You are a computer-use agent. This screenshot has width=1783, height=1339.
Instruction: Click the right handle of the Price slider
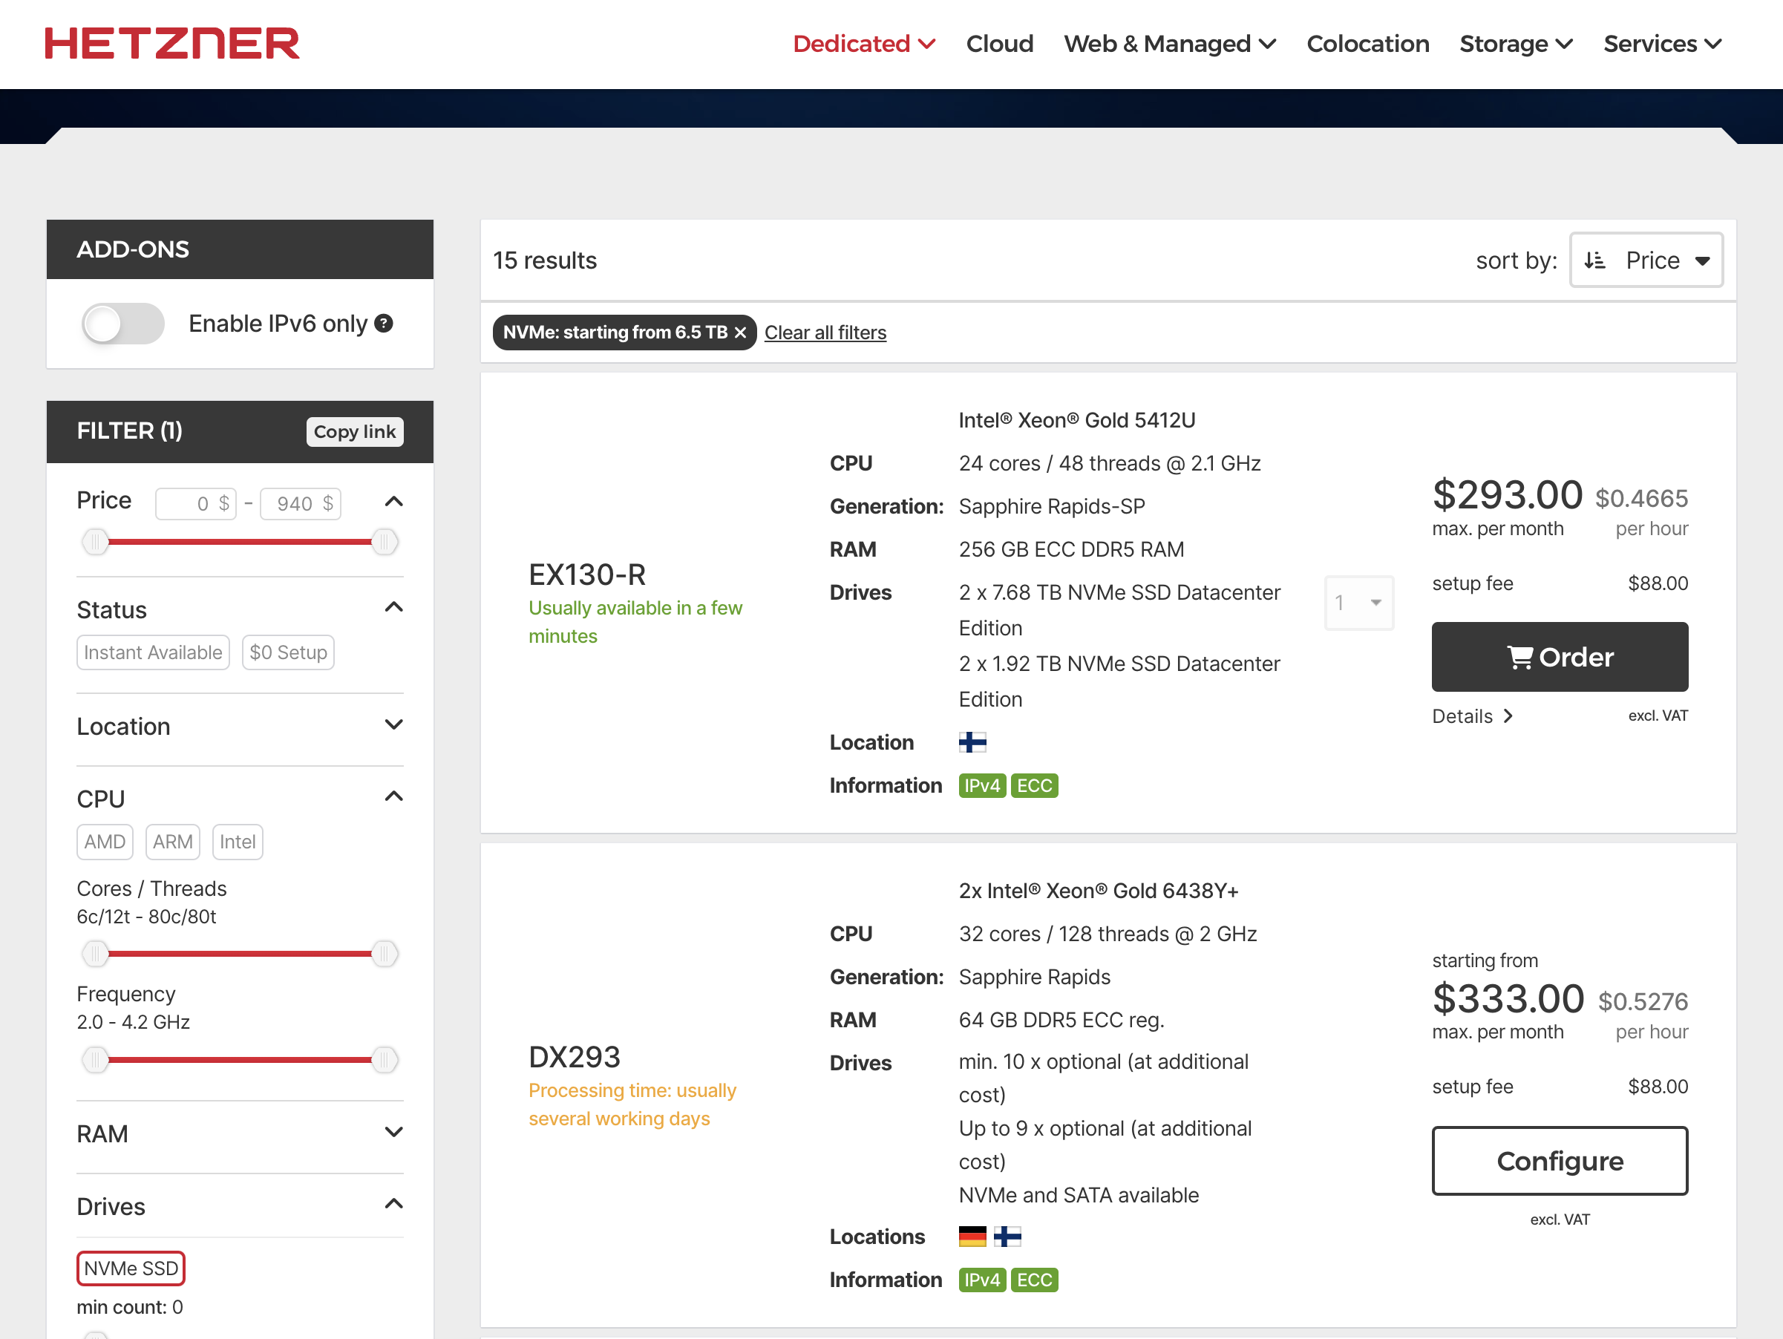click(x=385, y=542)
